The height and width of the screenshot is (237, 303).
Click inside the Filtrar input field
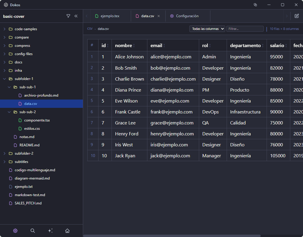click(x=245, y=29)
